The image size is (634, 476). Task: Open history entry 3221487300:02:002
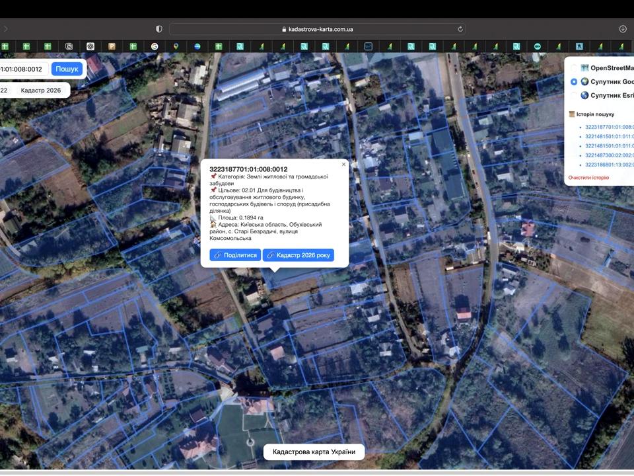[x=610, y=155]
